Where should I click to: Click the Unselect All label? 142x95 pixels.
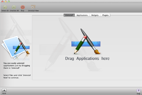pos(14,11)
